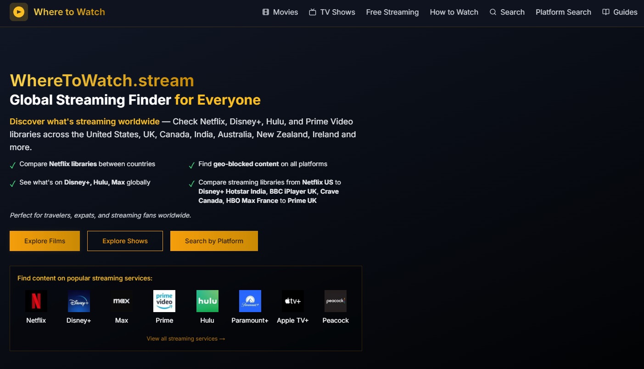Open How to Watch section
The width and height of the screenshot is (644, 369).
[x=454, y=12]
